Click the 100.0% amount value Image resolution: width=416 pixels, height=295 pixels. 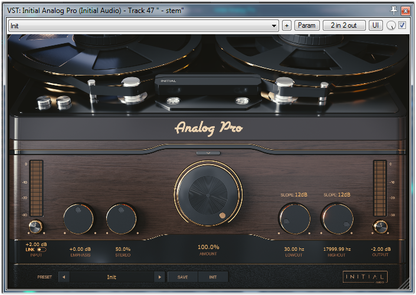point(208,247)
